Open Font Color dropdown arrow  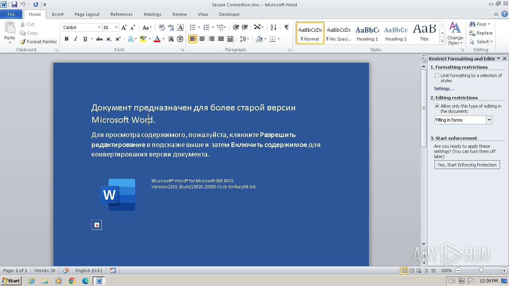point(164,39)
